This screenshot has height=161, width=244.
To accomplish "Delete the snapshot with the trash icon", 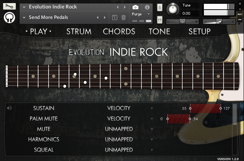I will [x=123, y=18].
